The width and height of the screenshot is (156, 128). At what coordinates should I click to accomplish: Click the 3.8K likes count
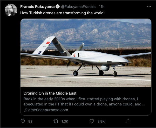[x=101, y=121]
